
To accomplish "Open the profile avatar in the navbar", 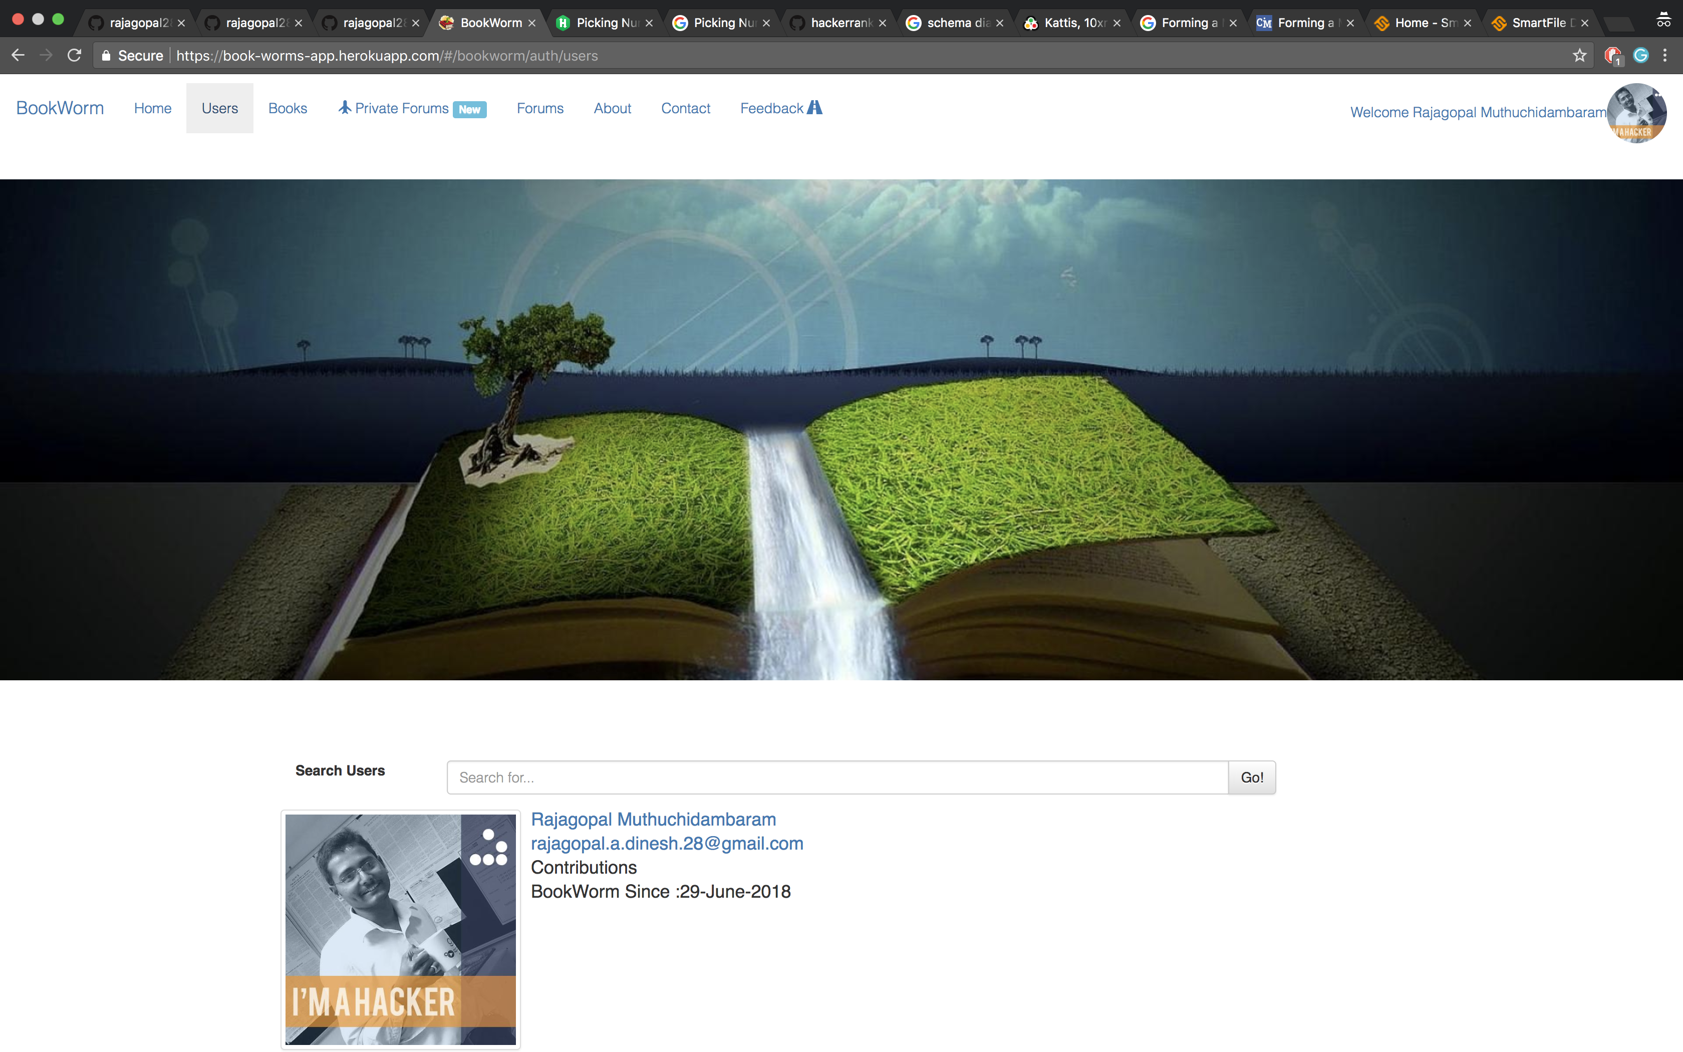I will [1636, 113].
